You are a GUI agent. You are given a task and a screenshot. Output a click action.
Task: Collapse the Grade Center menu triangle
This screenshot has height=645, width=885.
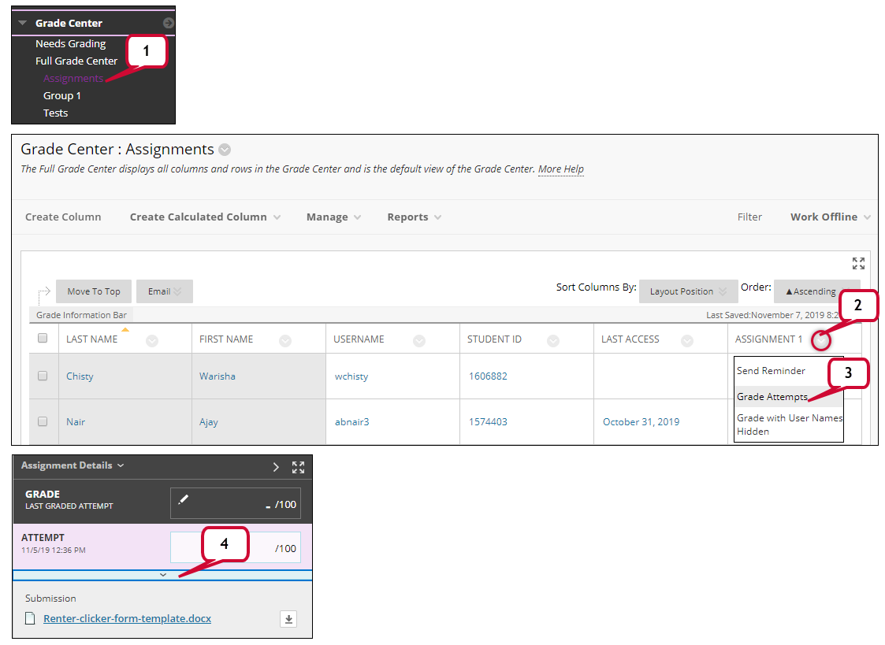click(x=23, y=23)
